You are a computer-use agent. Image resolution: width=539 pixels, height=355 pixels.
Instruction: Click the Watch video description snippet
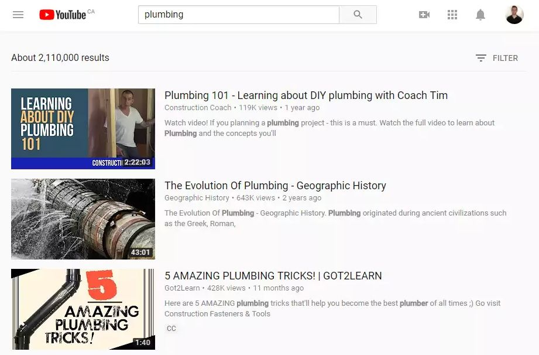329,128
